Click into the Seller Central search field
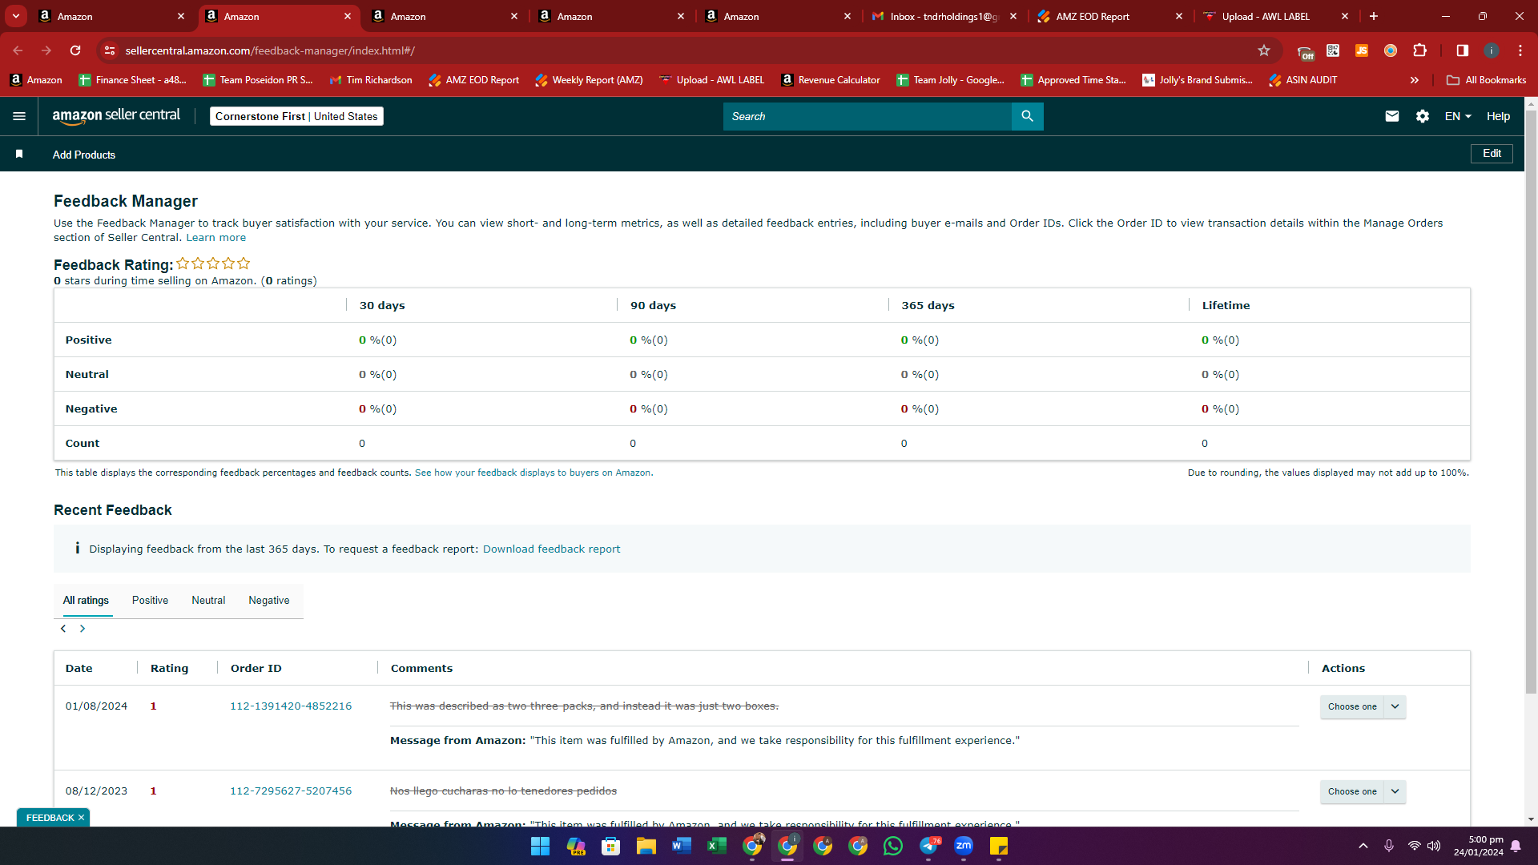1538x865 pixels. point(867,116)
